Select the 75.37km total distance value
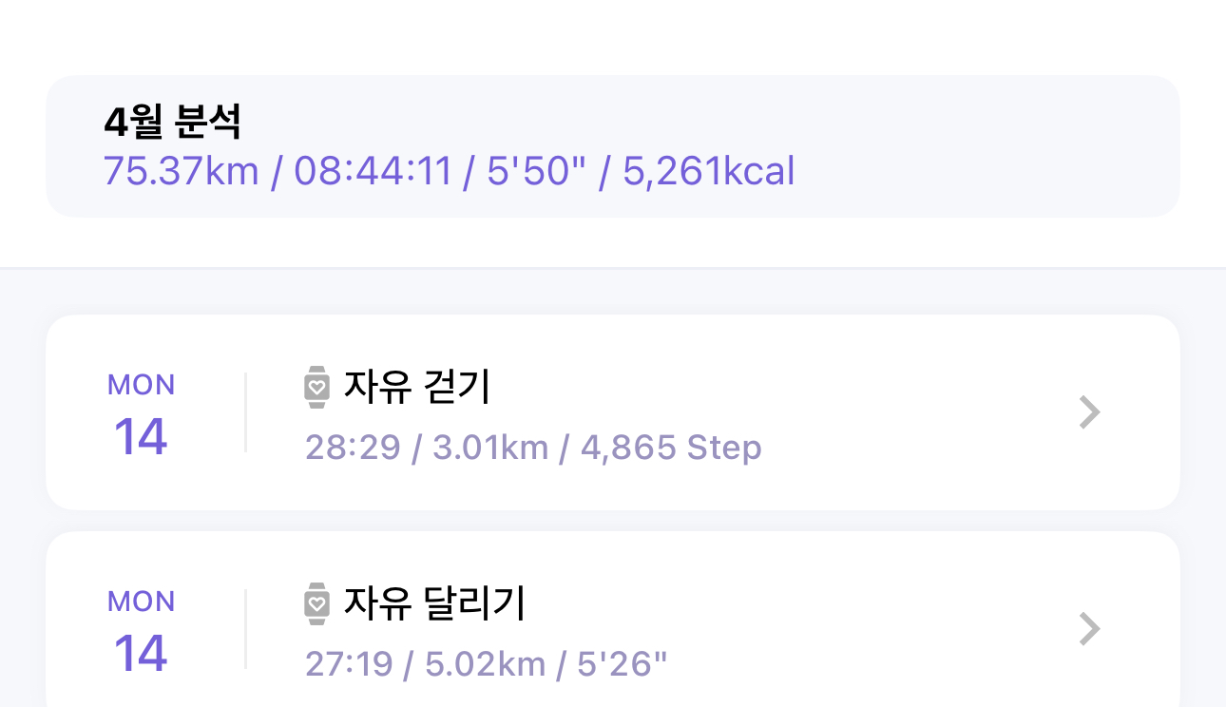Viewport: 1226px width, 707px height. click(182, 172)
